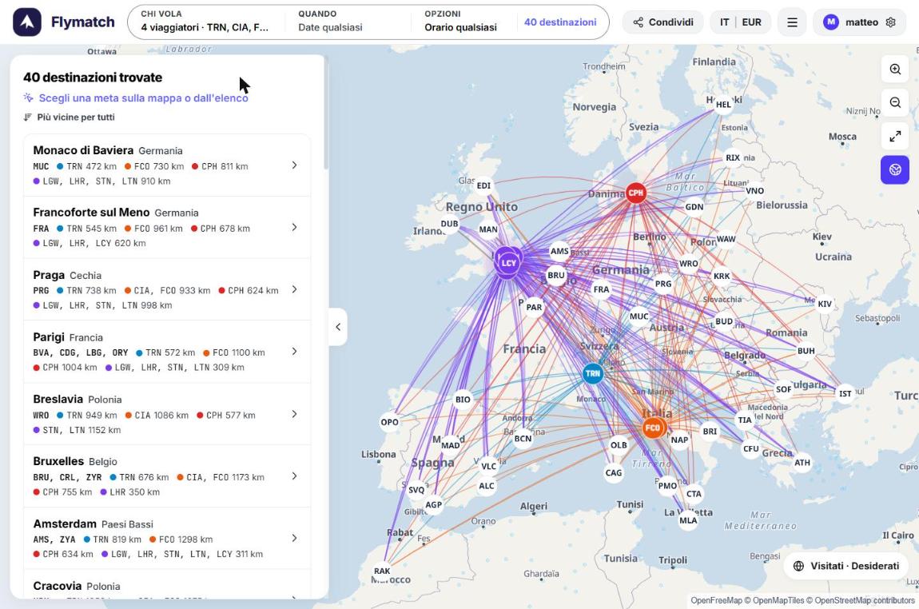Select the TRN airport marker
919x609 pixels.
pos(592,373)
